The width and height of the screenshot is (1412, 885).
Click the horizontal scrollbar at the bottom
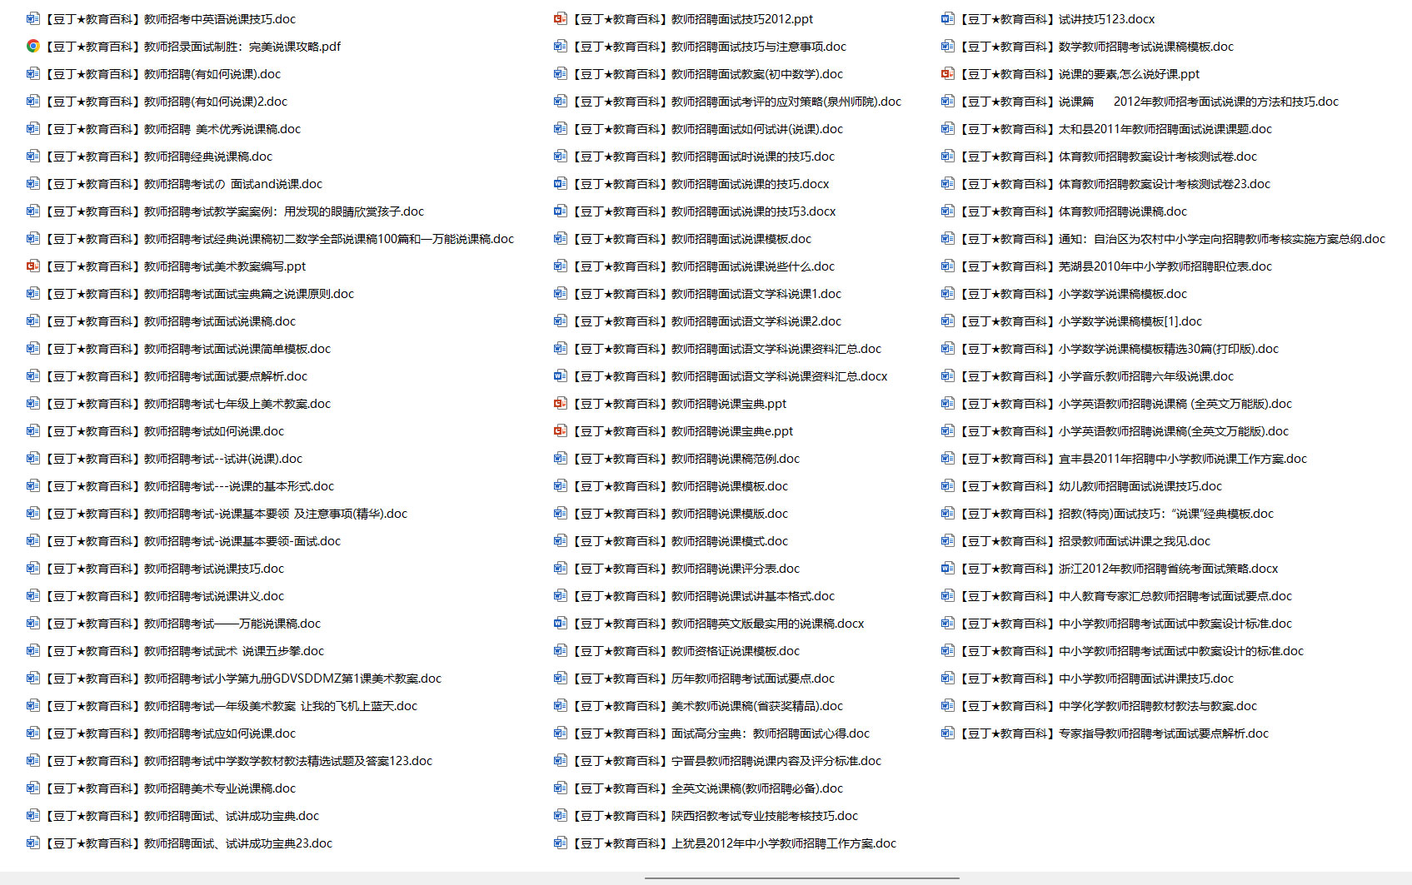click(801, 878)
